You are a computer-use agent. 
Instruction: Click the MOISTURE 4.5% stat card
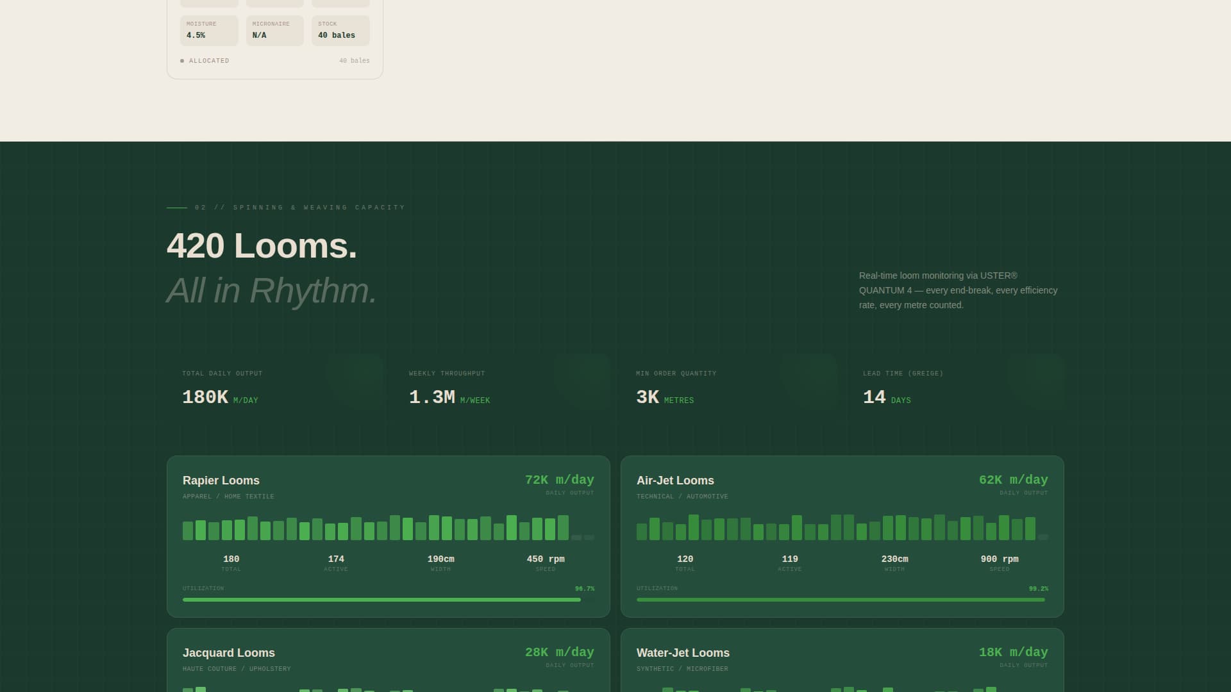pos(209,30)
